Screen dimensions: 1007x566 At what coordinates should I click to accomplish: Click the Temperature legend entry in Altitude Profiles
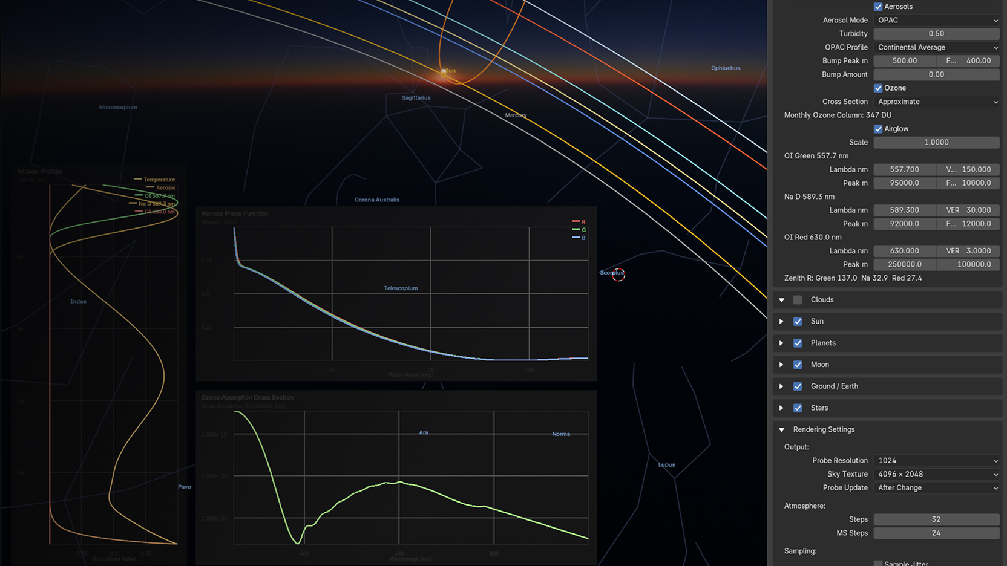[x=154, y=180]
